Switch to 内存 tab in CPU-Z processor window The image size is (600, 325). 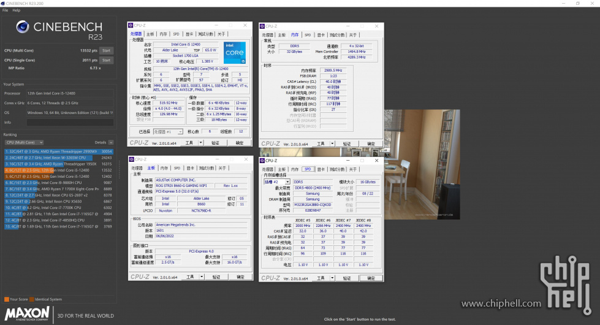pyautogui.click(x=164, y=34)
